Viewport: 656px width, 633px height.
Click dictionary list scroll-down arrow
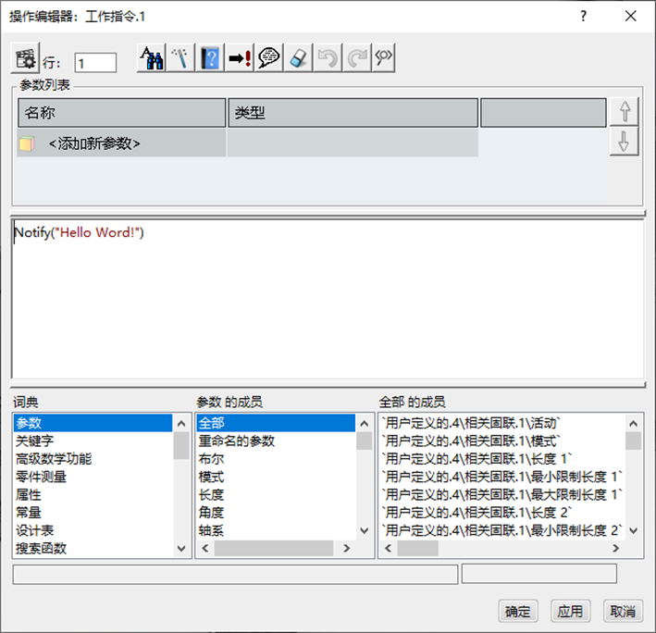point(181,548)
